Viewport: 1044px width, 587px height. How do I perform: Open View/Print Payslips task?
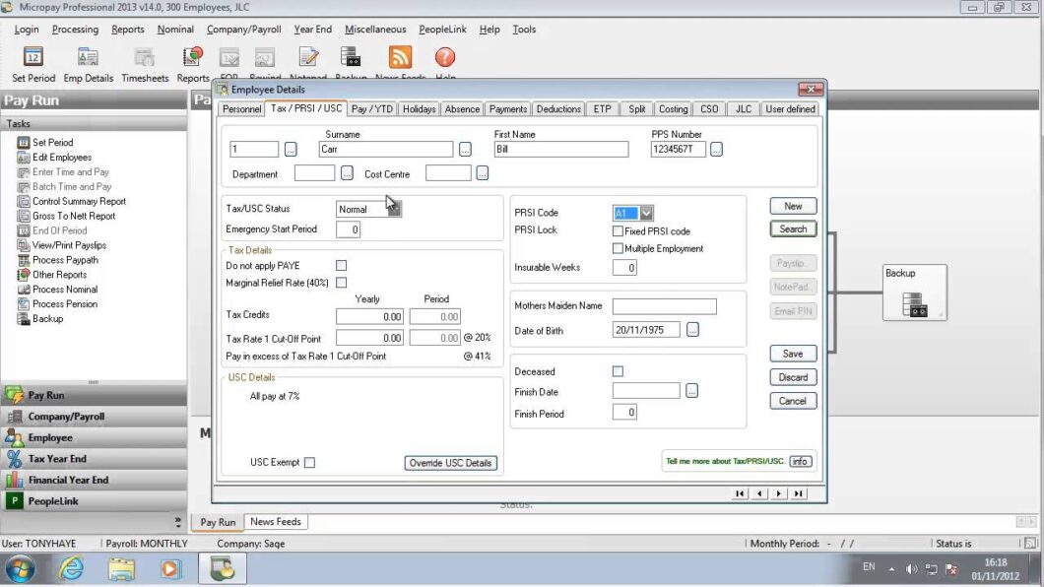click(x=69, y=245)
